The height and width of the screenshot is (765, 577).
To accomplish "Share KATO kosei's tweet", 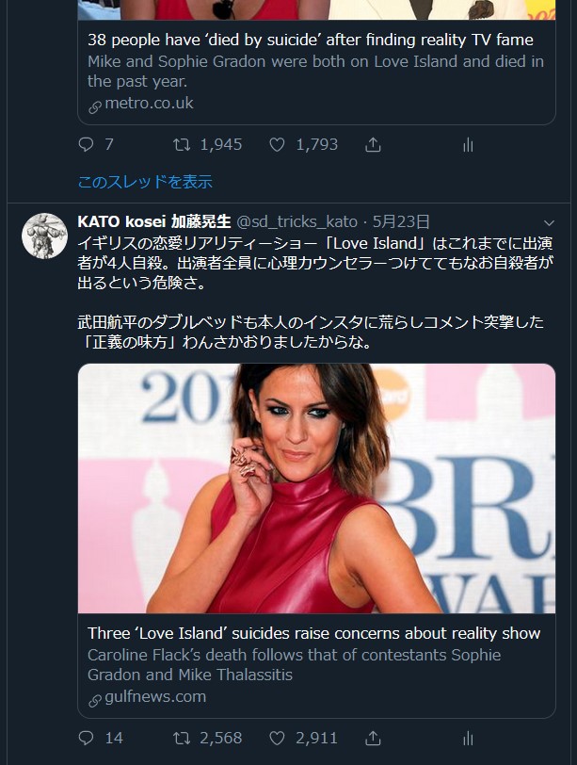I will click(x=373, y=738).
